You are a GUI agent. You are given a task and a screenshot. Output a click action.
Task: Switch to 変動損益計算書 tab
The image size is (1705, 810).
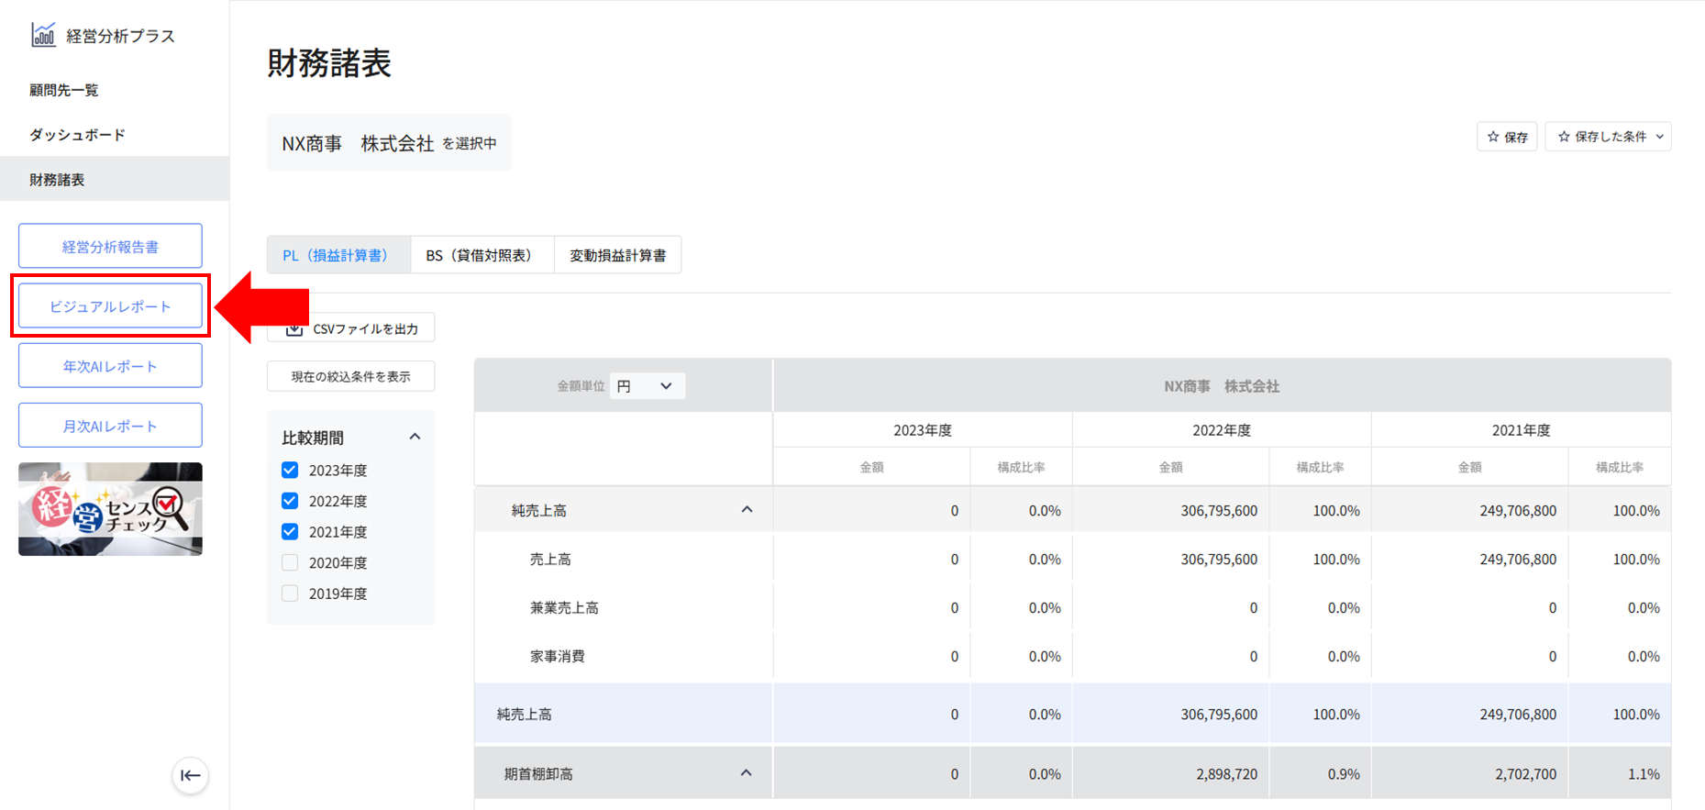[617, 255]
